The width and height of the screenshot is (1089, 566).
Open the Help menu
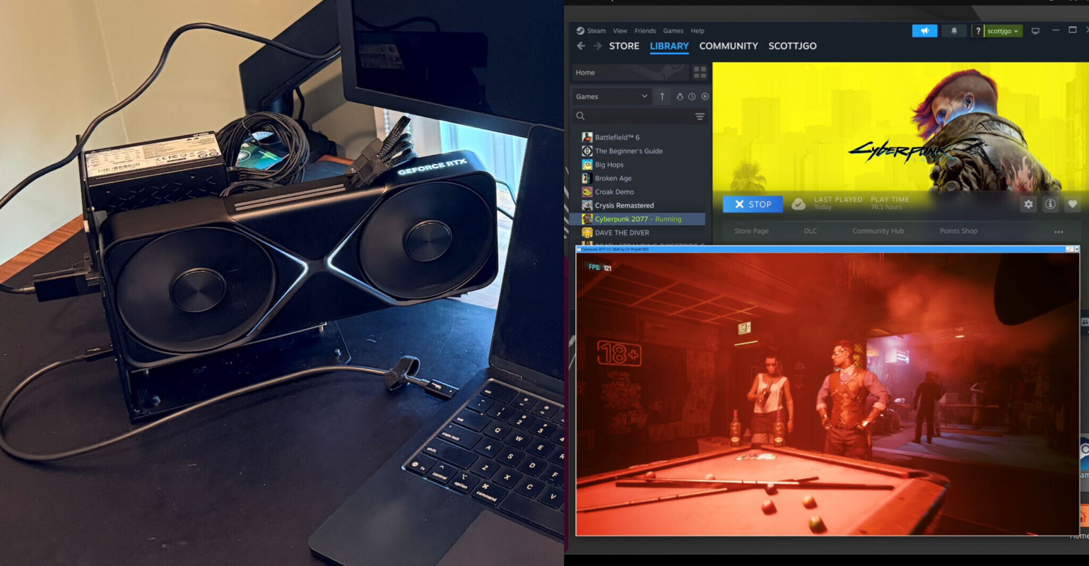click(698, 31)
